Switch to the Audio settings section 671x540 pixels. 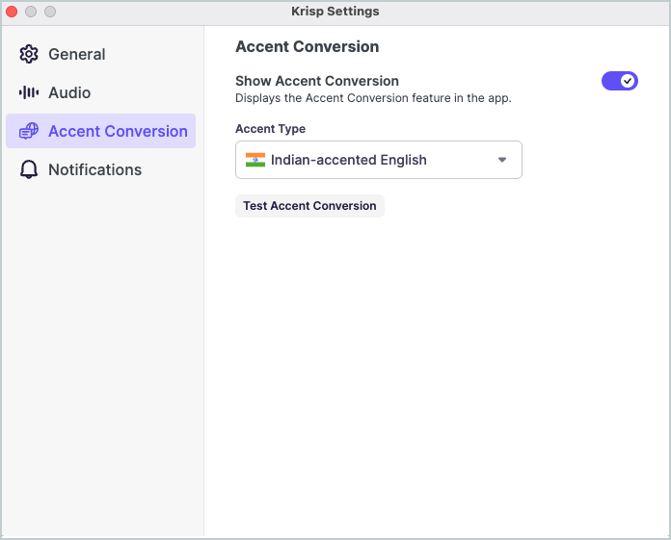tap(100, 92)
